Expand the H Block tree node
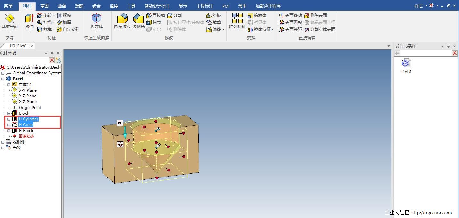This screenshot has width=459, height=218. pyautogui.click(x=9, y=131)
